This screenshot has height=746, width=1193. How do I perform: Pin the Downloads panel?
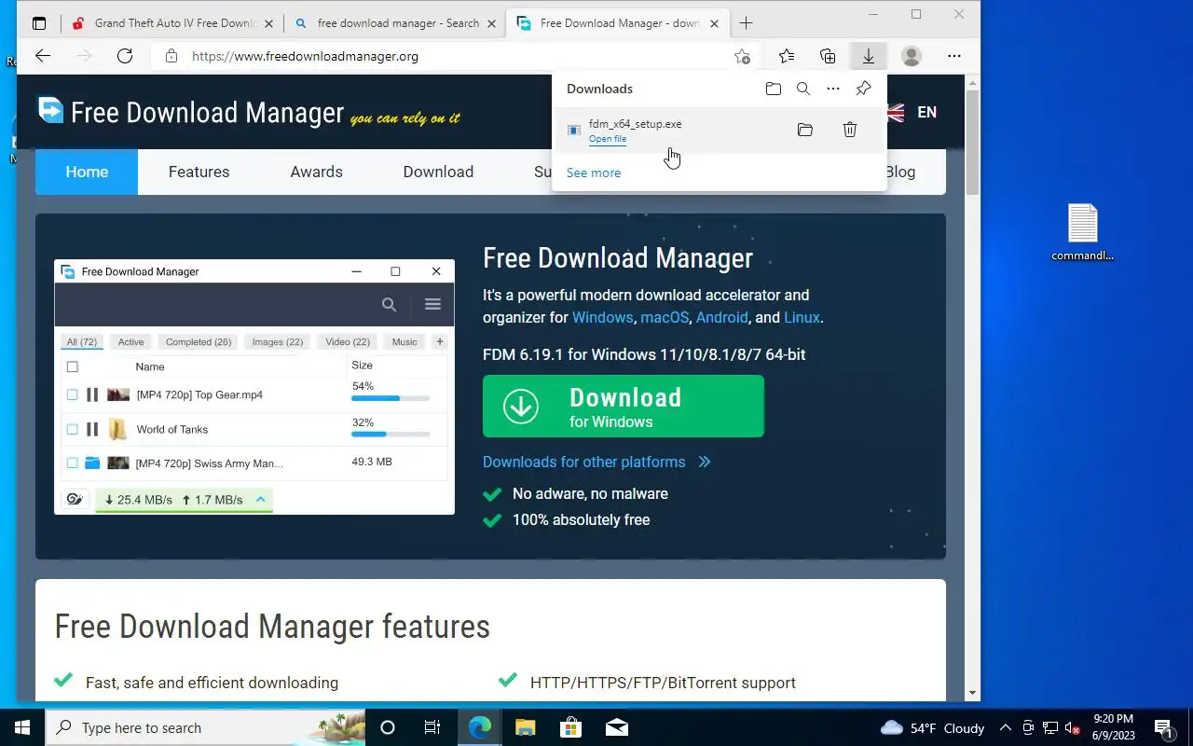[863, 89]
